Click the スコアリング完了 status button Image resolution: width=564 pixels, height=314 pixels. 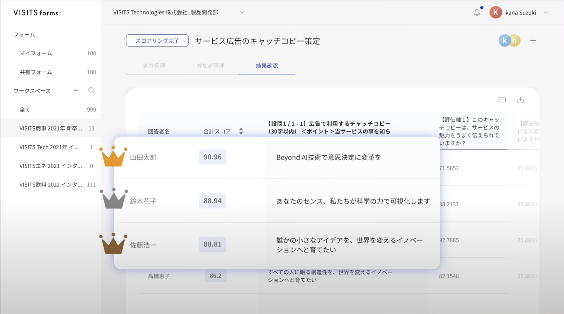[x=157, y=41]
